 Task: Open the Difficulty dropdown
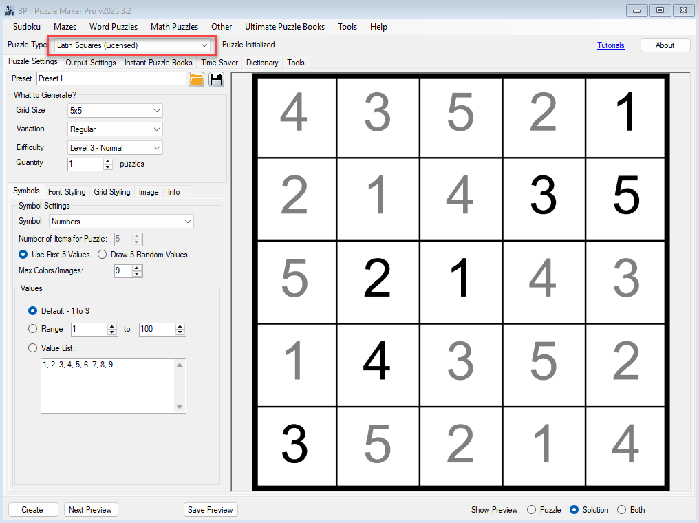[115, 148]
